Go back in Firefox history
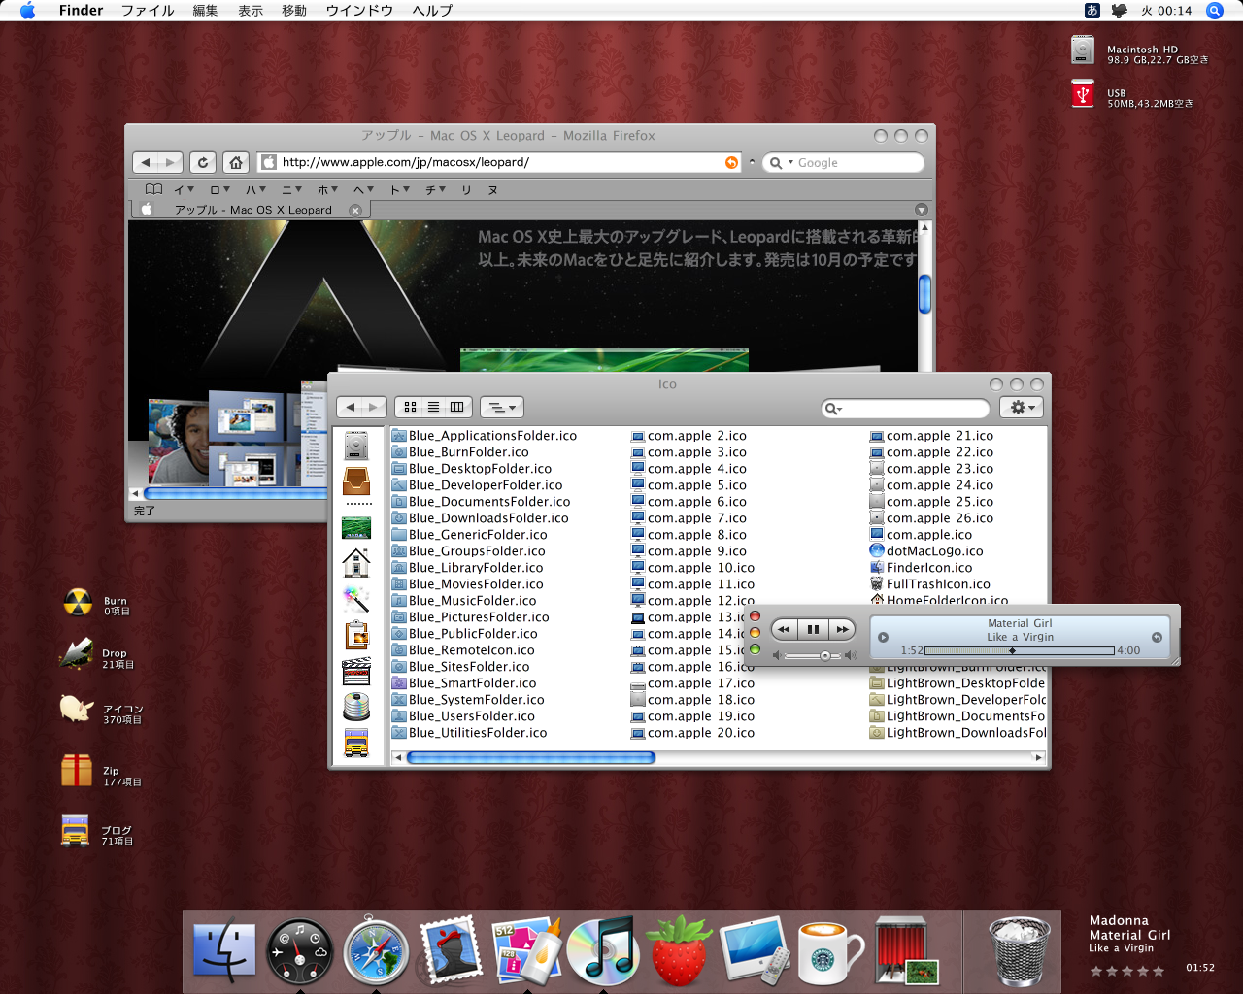 pos(146,162)
